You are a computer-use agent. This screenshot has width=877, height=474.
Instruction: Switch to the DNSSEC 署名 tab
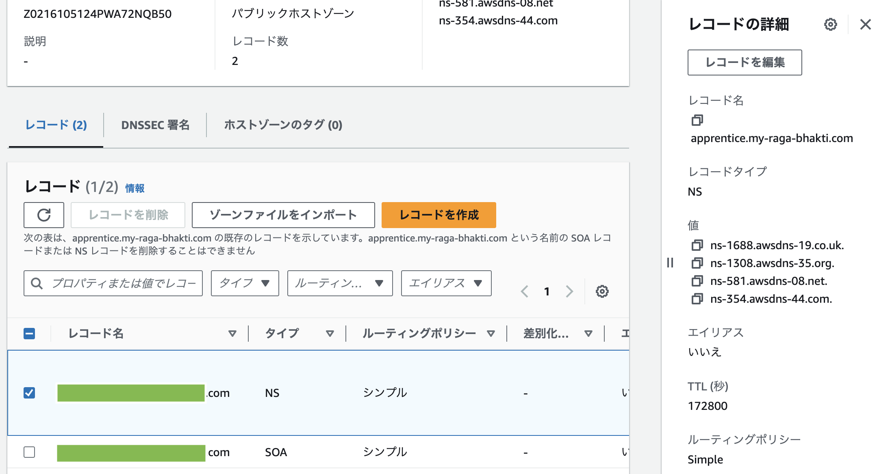tap(155, 125)
